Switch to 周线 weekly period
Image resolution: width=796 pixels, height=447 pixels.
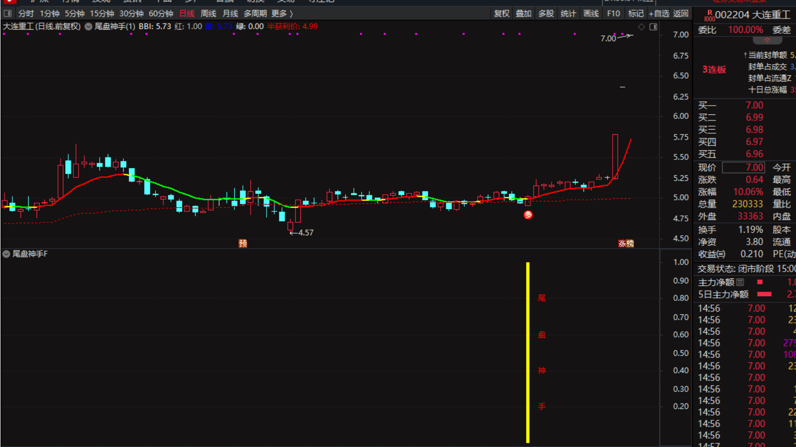click(x=208, y=13)
